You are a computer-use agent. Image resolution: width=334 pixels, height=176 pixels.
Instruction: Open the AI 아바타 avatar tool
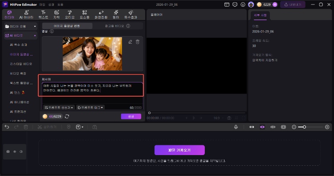point(26,15)
